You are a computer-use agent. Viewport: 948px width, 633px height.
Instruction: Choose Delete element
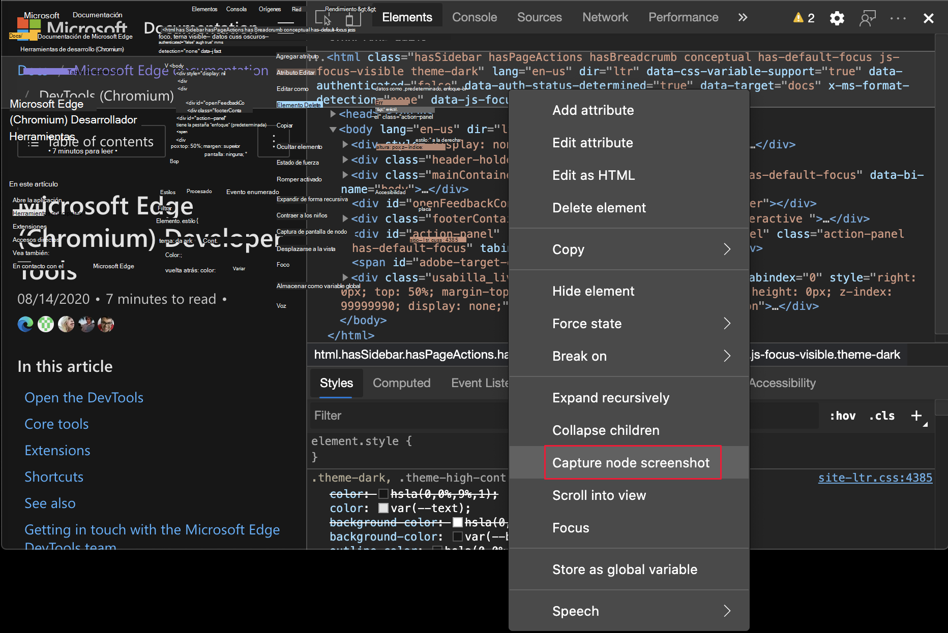629,208
